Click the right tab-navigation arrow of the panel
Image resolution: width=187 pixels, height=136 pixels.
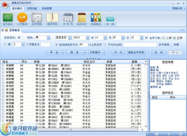[x=184, y=30]
